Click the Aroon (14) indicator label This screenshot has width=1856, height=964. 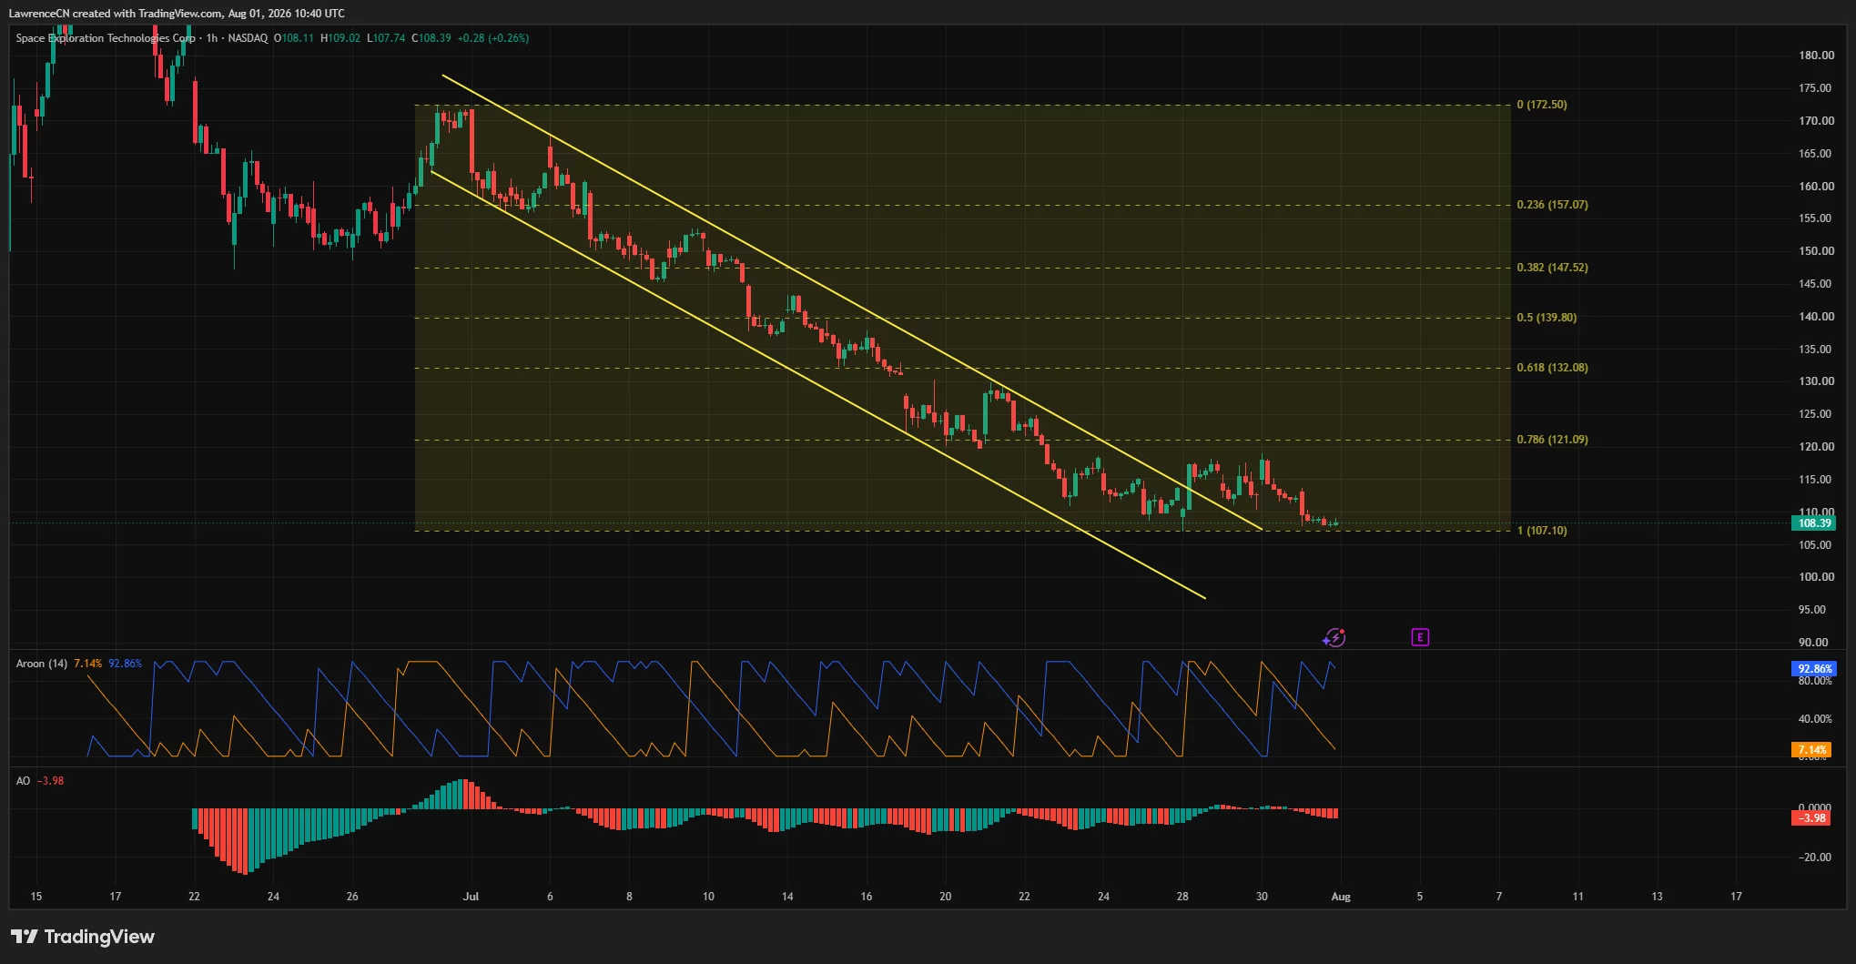pyautogui.click(x=42, y=664)
